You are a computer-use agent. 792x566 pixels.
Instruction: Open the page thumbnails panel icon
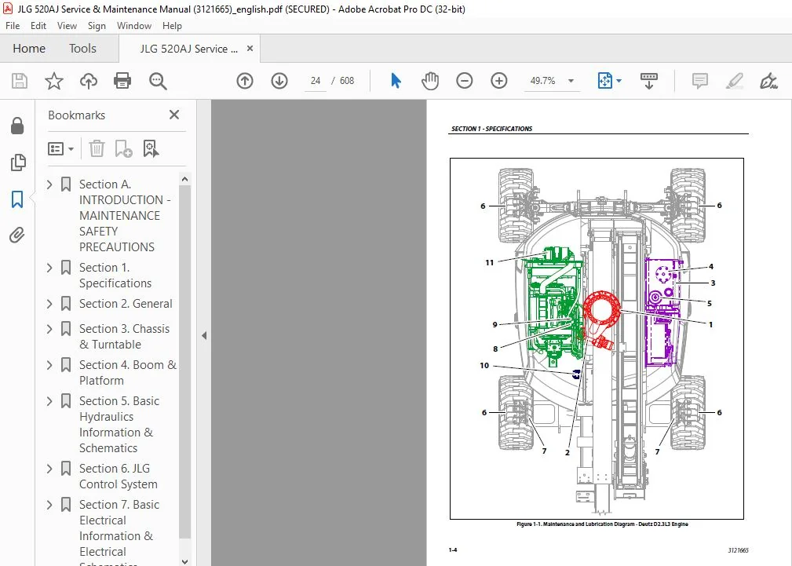pos(17,162)
